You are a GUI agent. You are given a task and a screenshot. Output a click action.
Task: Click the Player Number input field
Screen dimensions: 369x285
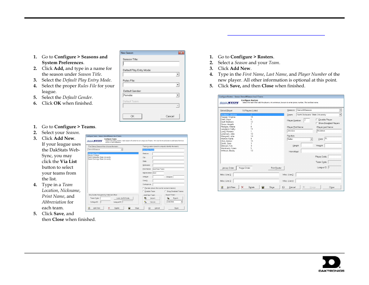click(x=306, y=120)
